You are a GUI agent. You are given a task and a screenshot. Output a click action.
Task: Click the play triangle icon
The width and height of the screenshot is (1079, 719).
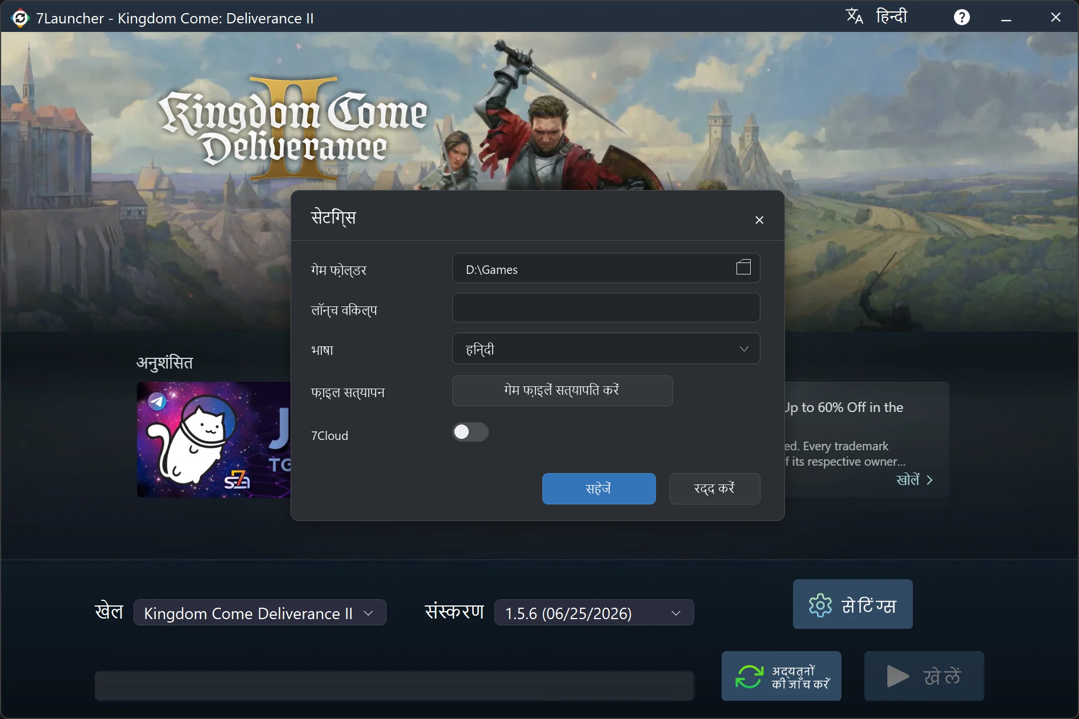(897, 676)
